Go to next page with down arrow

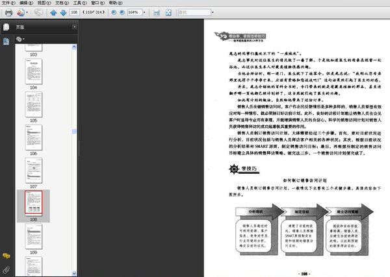(63, 12)
